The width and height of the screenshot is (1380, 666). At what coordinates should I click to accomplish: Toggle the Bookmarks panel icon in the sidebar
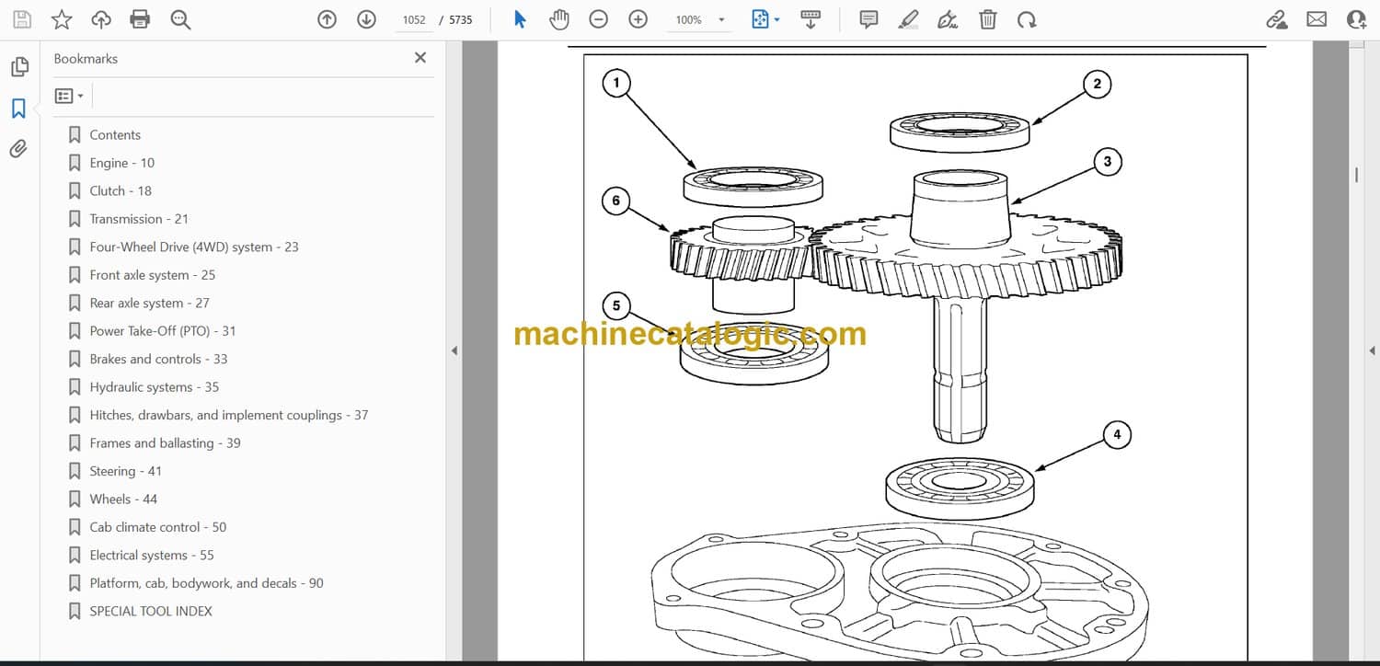coord(18,109)
